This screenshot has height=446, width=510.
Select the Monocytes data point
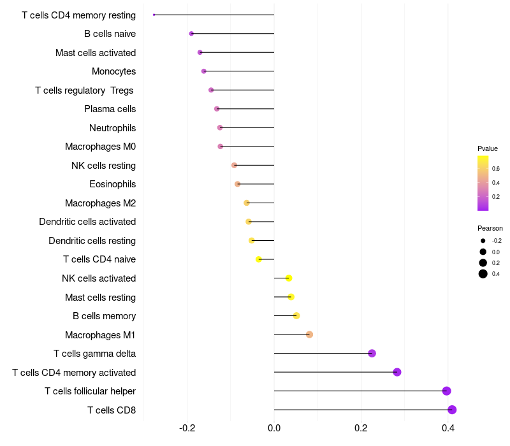[x=203, y=71]
